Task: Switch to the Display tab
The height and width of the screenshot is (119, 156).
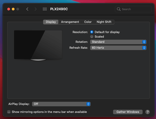Action: click(51, 22)
